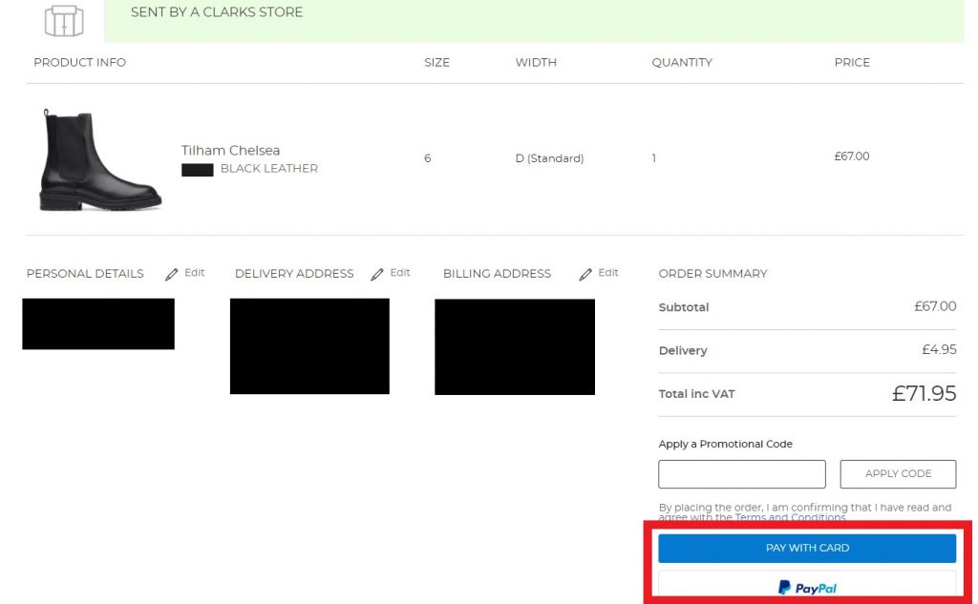The height and width of the screenshot is (604, 978).
Task: Open the Tilham Chelsea product name
Action: (230, 150)
